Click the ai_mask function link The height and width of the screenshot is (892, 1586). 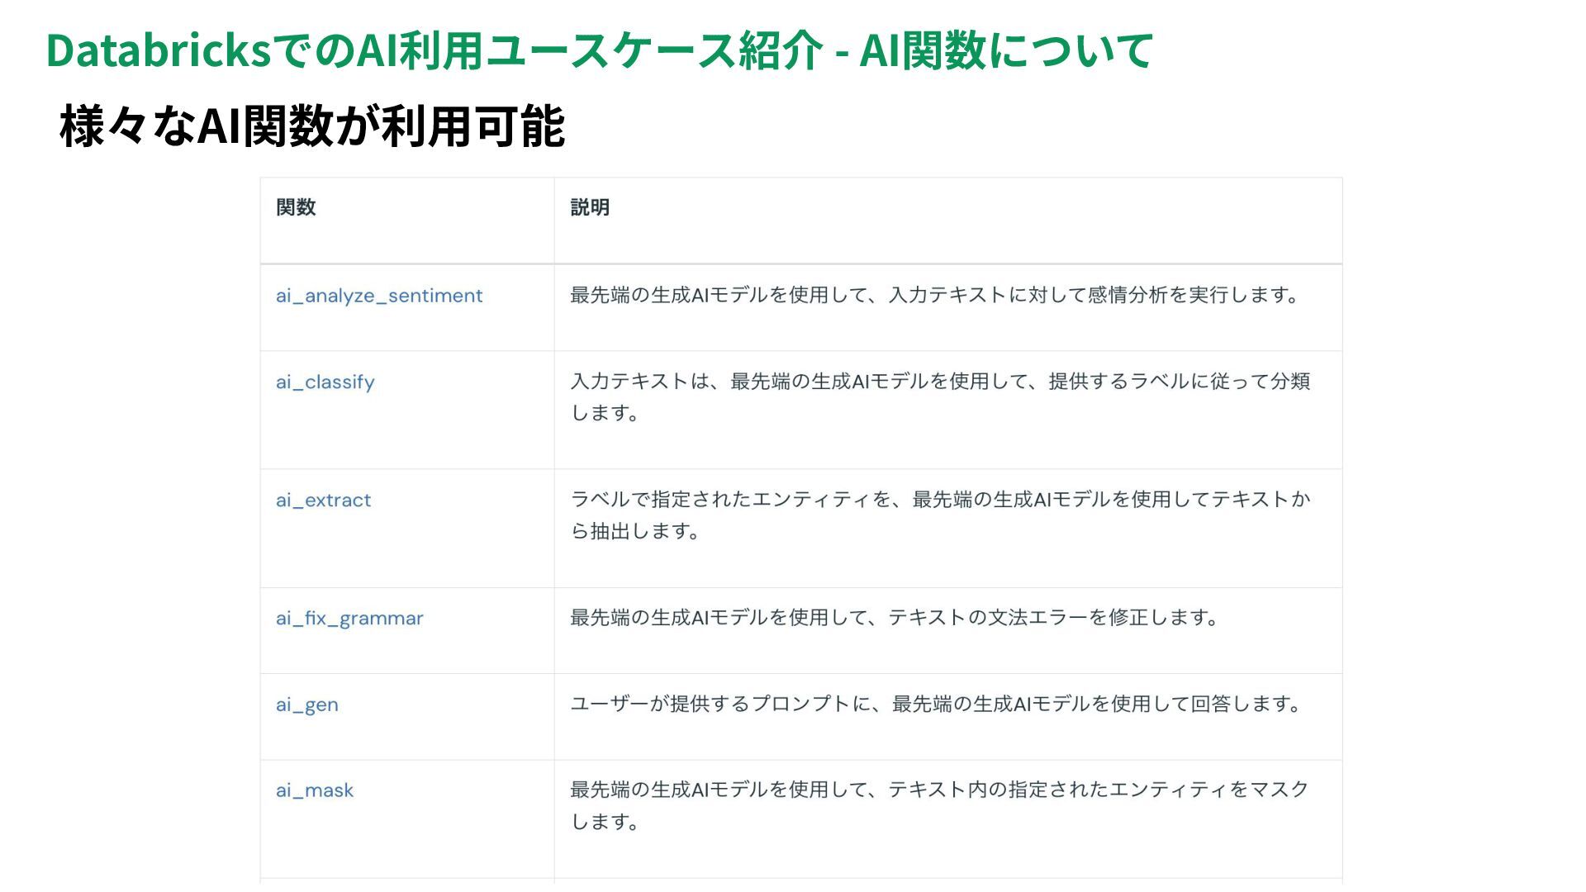(315, 791)
